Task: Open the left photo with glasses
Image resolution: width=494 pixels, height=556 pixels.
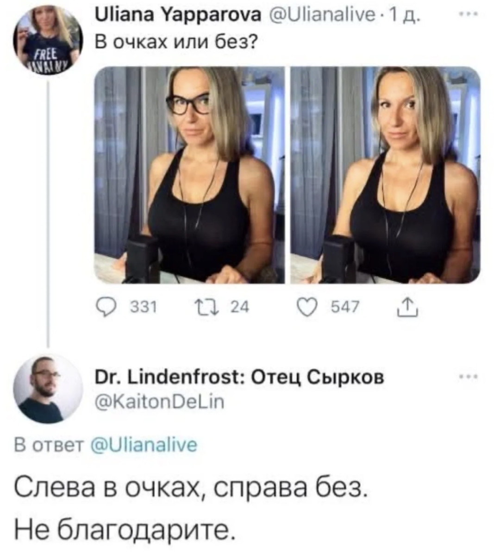Action: 189,175
